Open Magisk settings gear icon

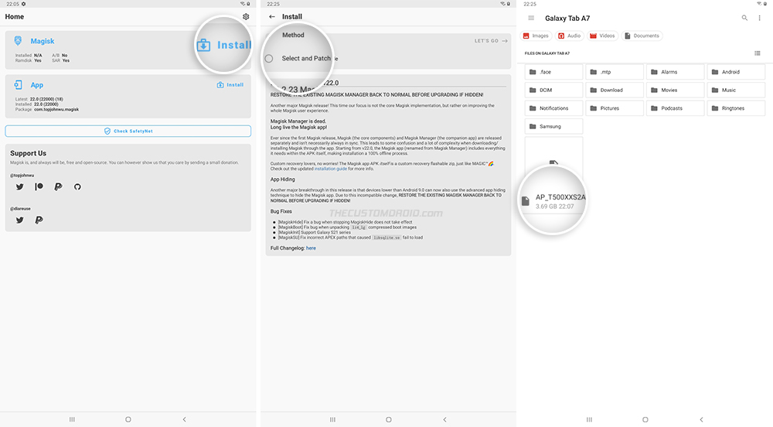click(246, 17)
